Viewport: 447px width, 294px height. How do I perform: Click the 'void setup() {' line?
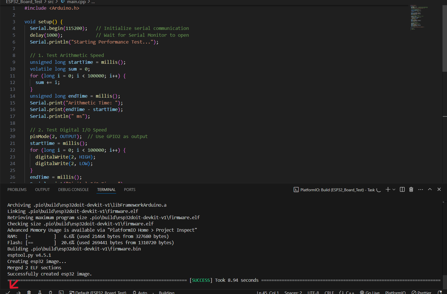(44, 22)
